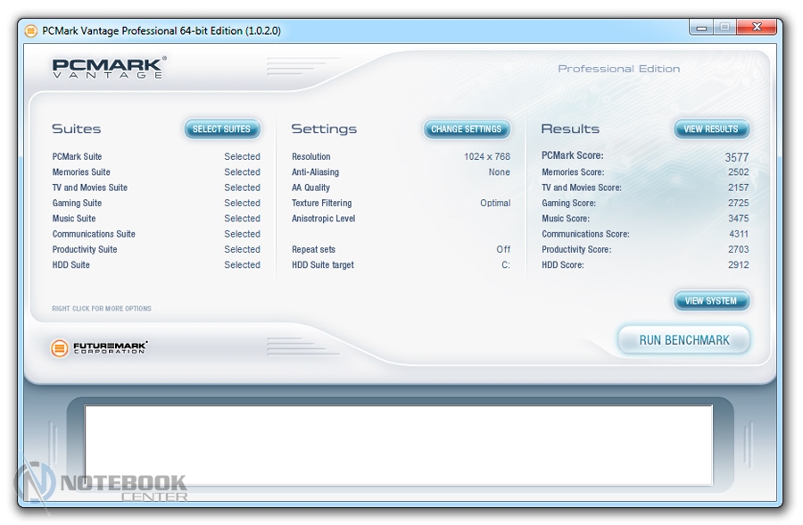This screenshot has width=803, height=525.
Task: Click the Futuremark Corporation logo
Action: point(99,347)
